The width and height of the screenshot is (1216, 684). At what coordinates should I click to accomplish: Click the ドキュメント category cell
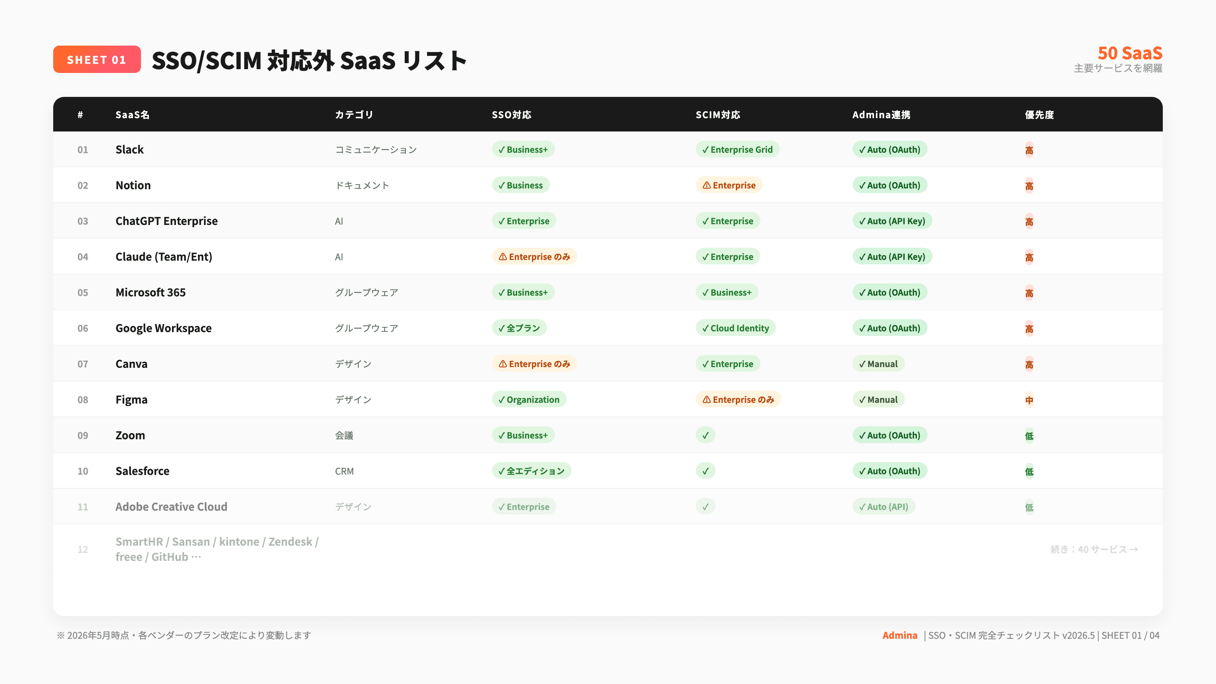pos(362,185)
